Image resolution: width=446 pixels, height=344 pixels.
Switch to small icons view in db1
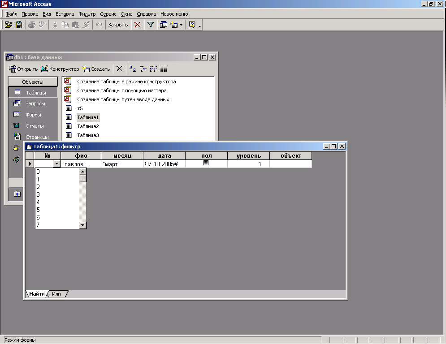coord(143,69)
